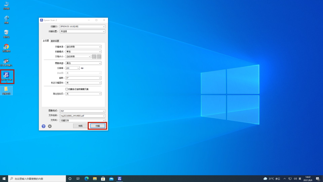Open the 分辨率 dropdown showing 200
The width and height of the screenshot is (323, 182).
[72, 68]
